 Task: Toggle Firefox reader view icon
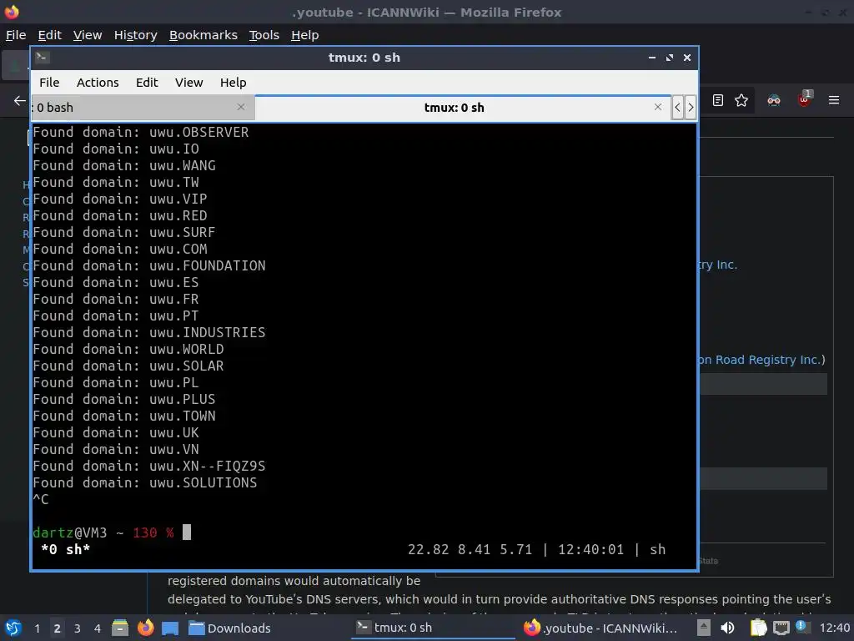718,100
